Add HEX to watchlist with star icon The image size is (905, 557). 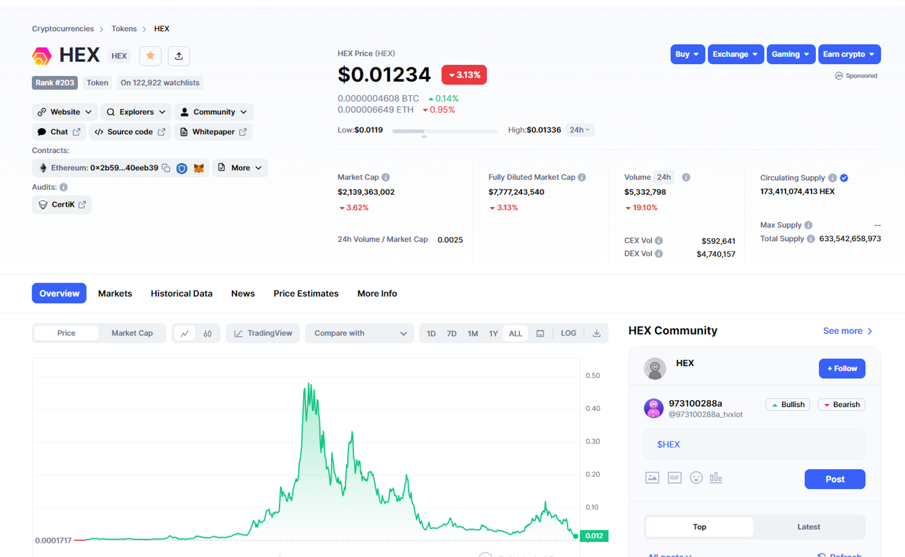[x=150, y=56]
